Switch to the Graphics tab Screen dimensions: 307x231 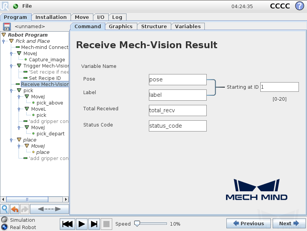pyautogui.click(x=121, y=27)
